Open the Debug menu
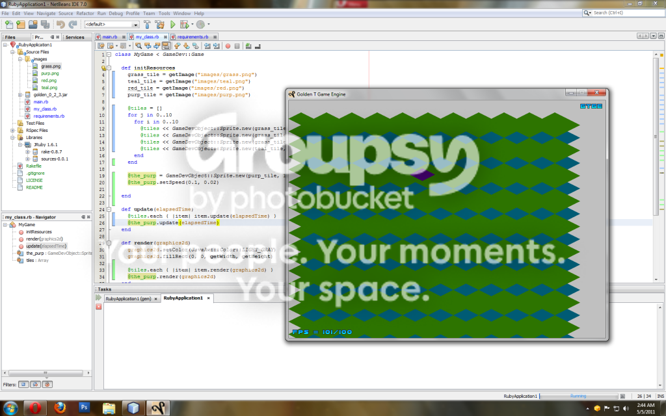This screenshot has width=666, height=416. tap(116, 14)
